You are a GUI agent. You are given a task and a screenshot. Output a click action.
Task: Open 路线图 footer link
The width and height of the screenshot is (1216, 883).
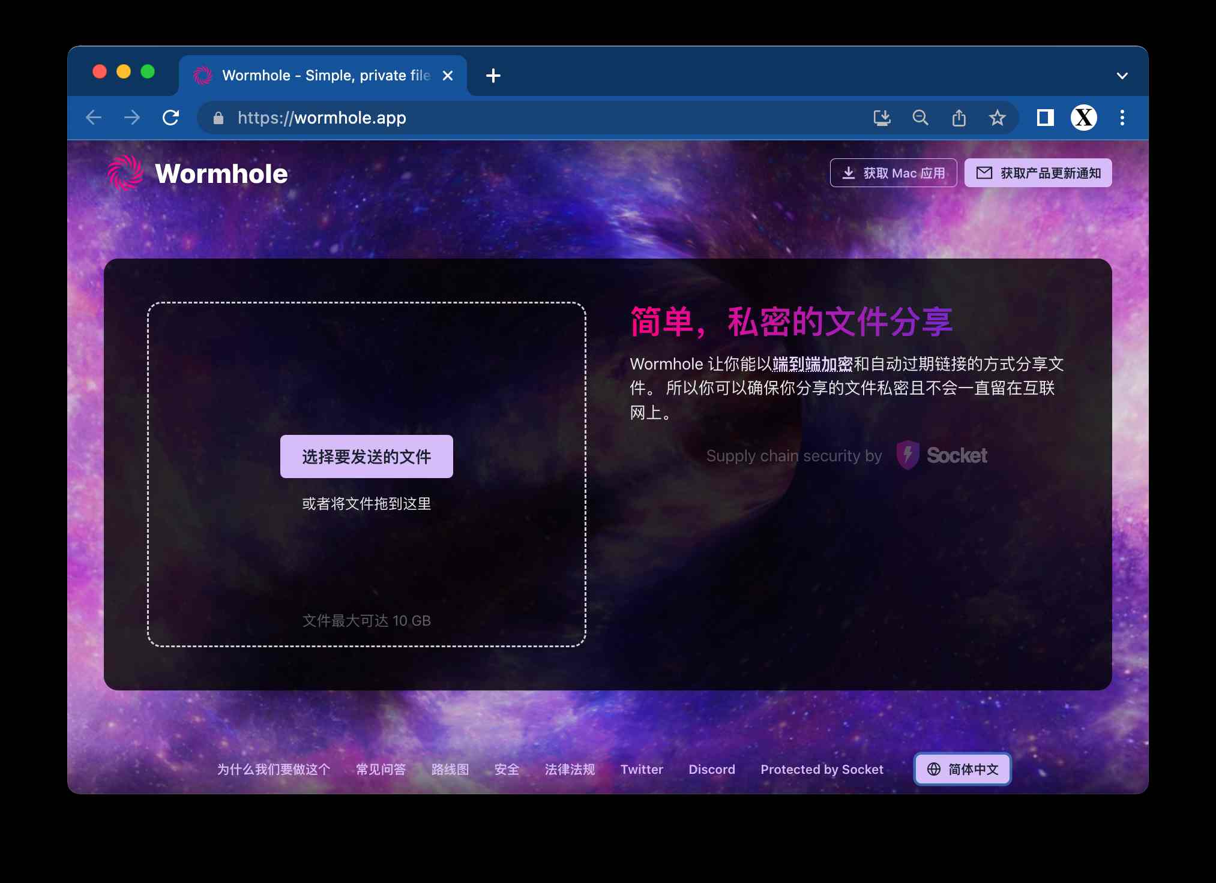click(x=450, y=769)
